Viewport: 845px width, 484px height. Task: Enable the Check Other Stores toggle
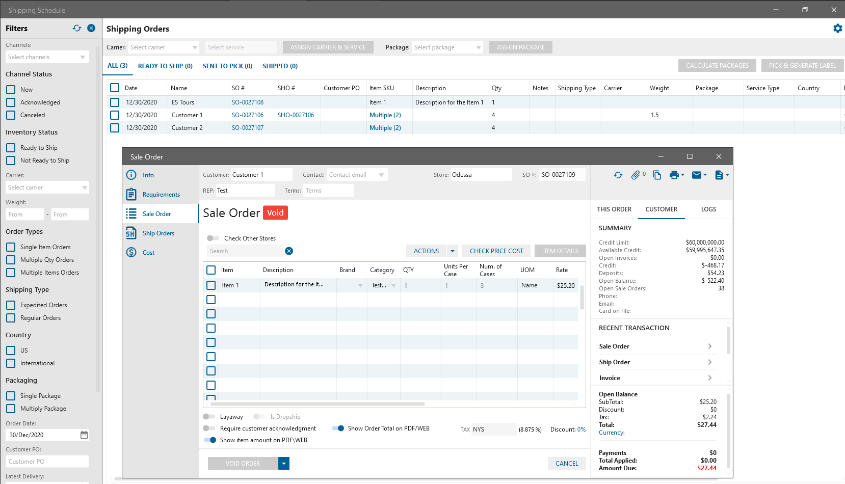(x=213, y=238)
